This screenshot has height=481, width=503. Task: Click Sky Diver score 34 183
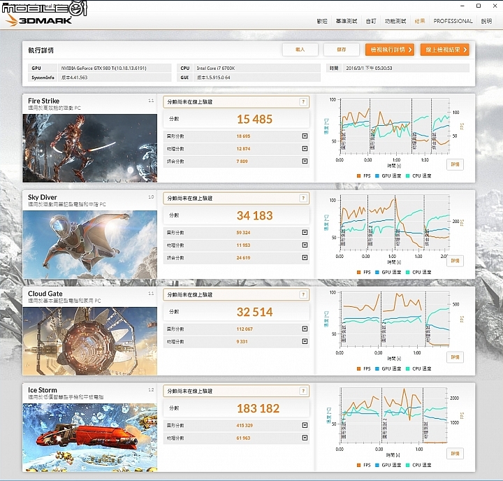click(x=254, y=215)
